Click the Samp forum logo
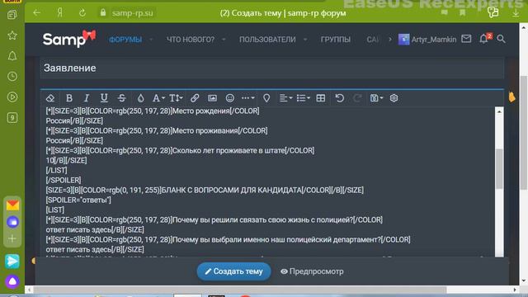 [69, 39]
